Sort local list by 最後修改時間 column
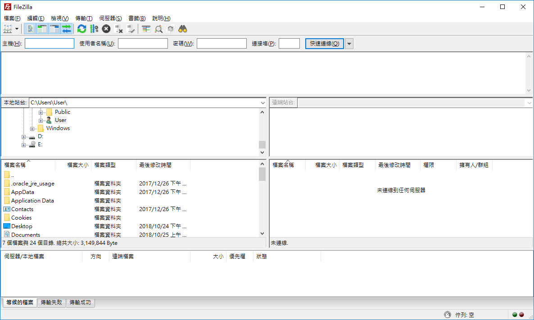The height and width of the screenshot is (320, 534). tap(163, 165)
